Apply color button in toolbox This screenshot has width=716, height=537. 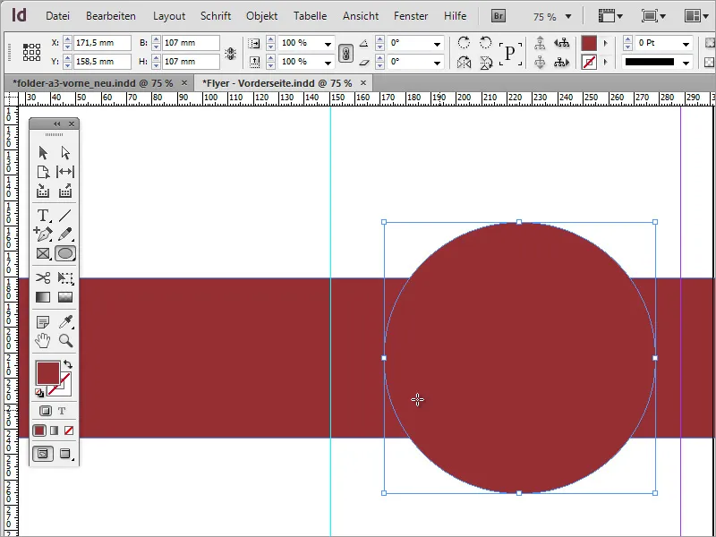click(39, 430)
